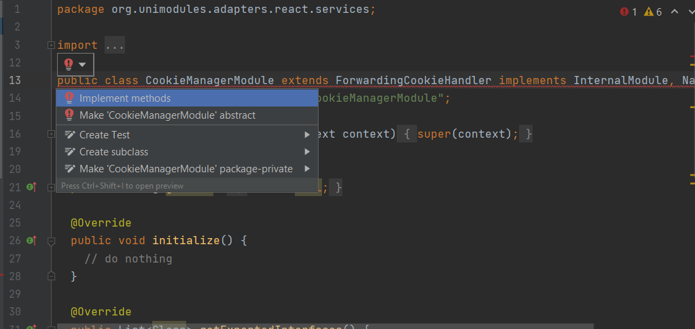The image size is (695, 329).
Task: Click the bulb icon beside Make abstract entry
Action: (x=69, y=115)
